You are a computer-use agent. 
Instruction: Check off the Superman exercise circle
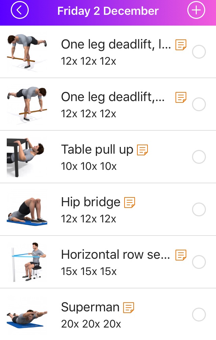(x=199, y=314)
